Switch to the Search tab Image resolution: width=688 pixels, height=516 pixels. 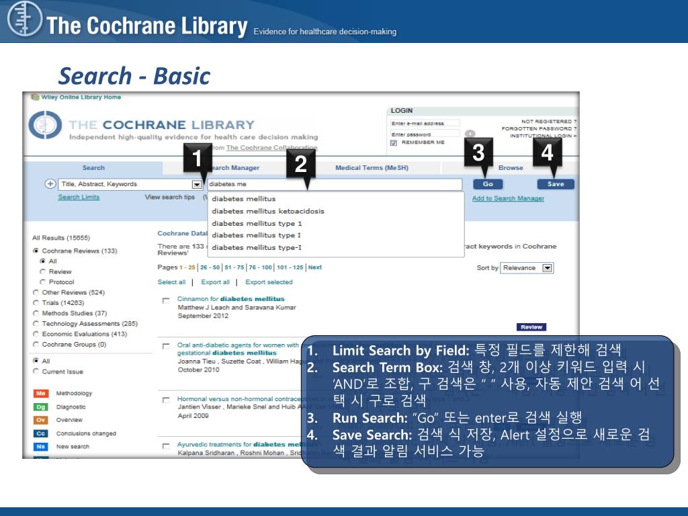(93, 167)
